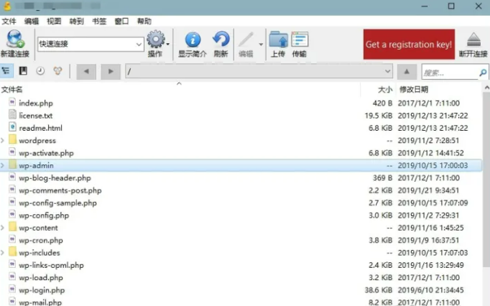Expand the wp-content folder
This screenshot has width=490, height=306.
coord(2,228)
